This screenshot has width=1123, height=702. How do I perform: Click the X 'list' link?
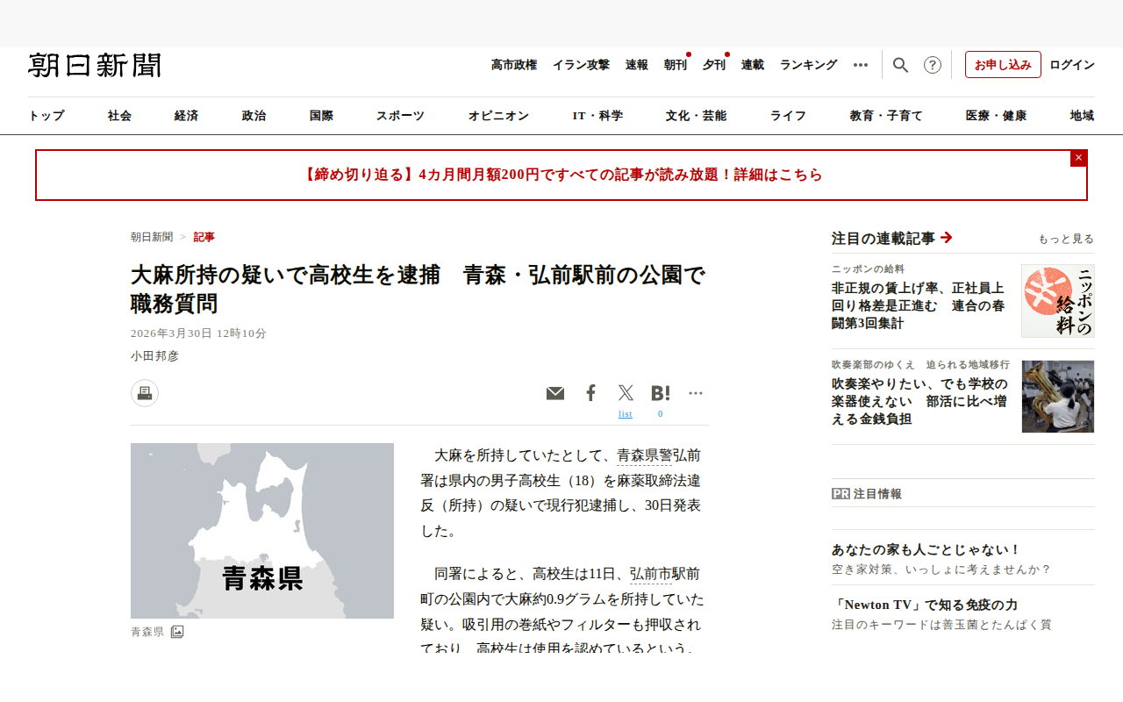626,414
